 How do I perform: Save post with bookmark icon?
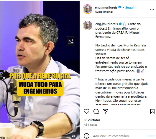point(152,111)
